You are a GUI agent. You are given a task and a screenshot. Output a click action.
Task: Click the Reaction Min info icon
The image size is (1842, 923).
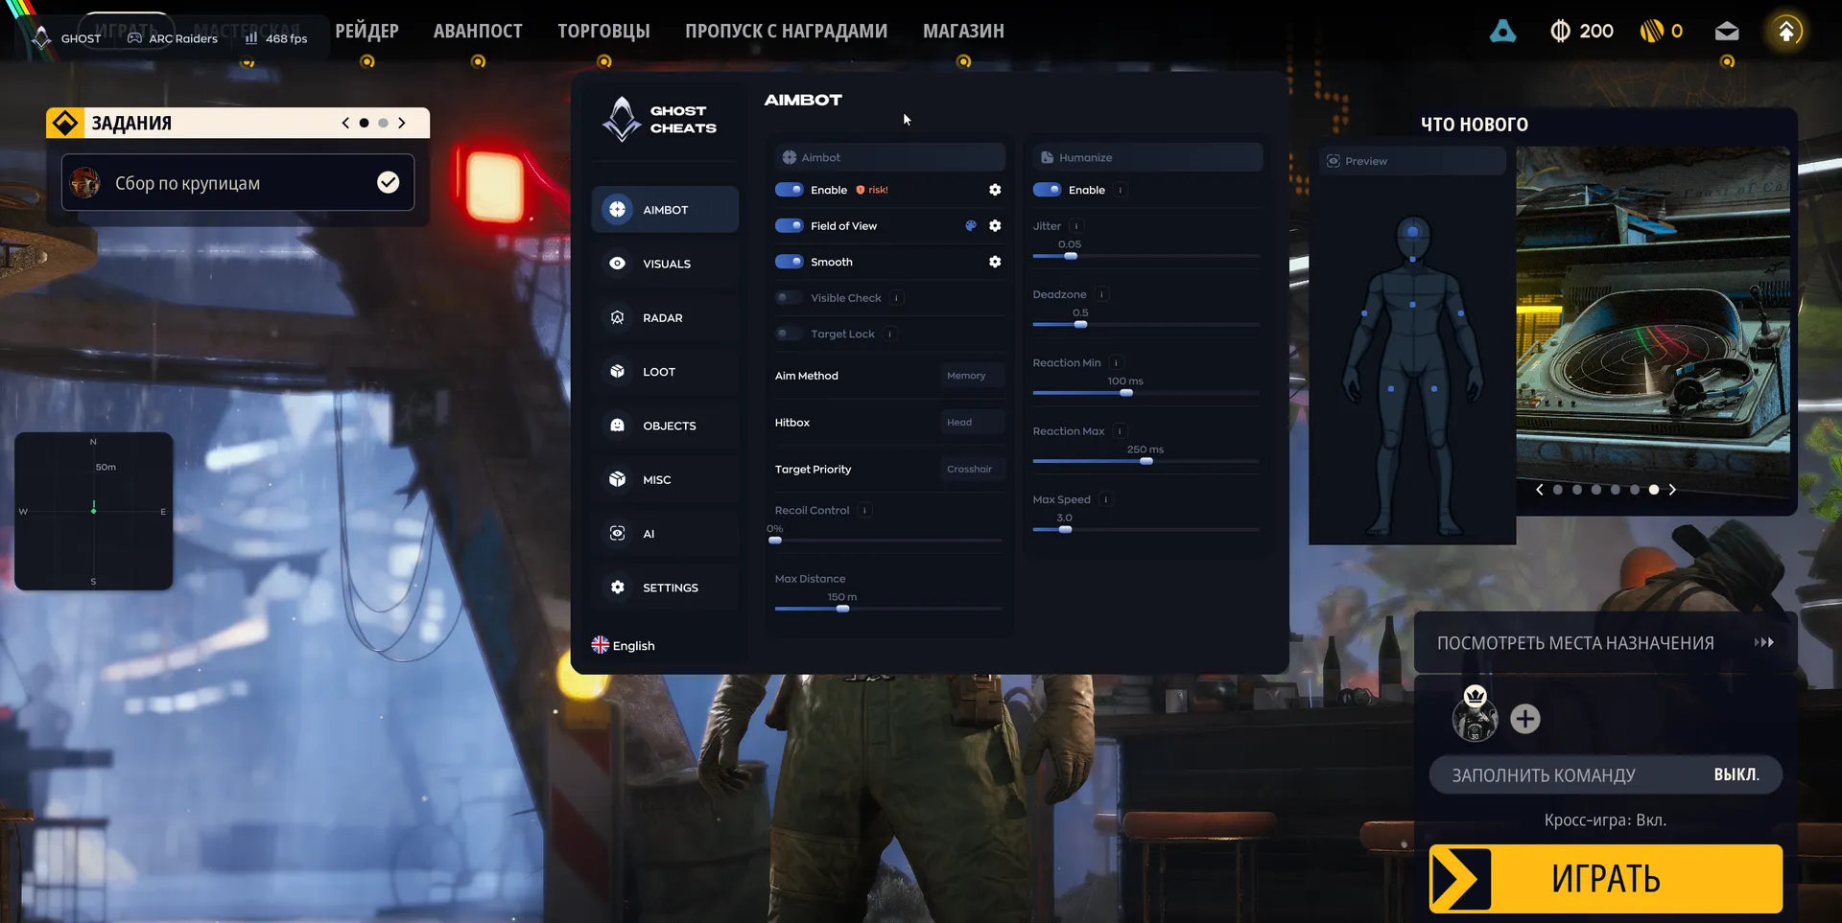[1116, 363]
